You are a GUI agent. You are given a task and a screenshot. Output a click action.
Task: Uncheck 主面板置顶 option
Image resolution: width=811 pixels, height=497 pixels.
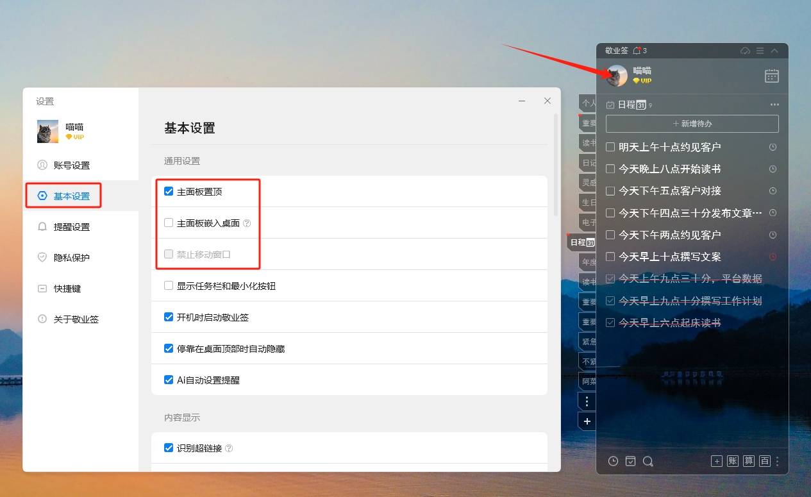click(x=169, y=191)
